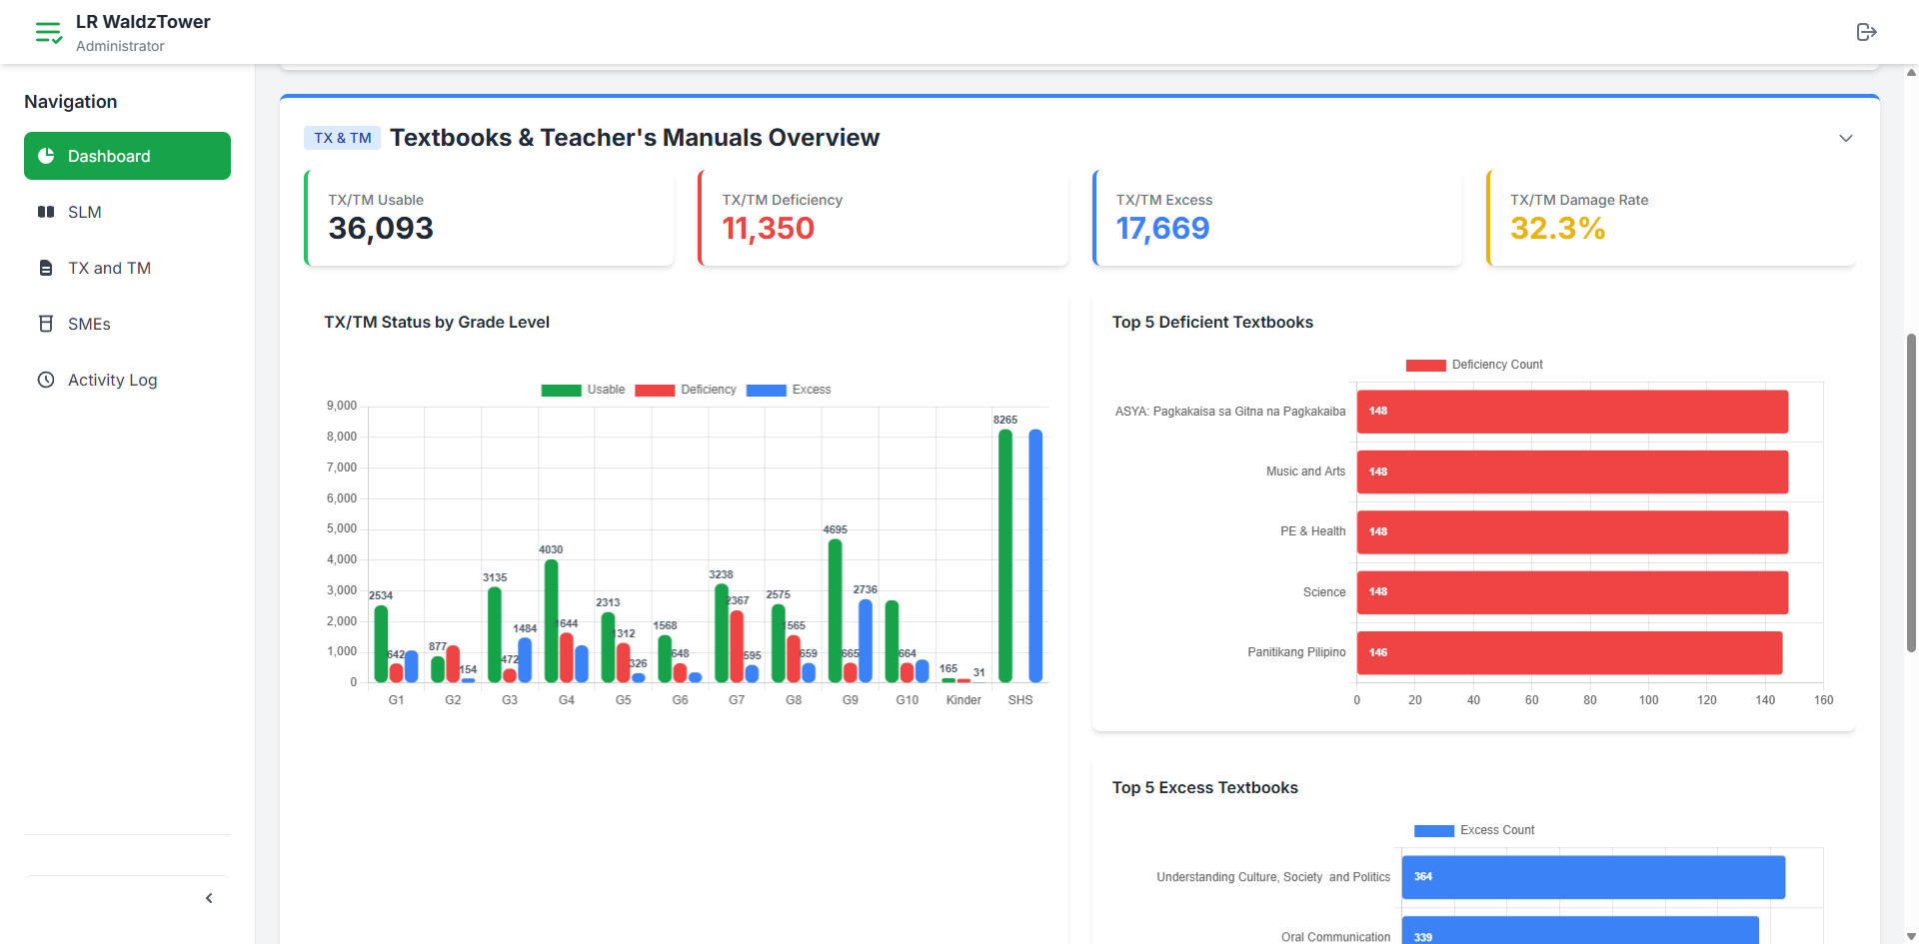Toggle the Usable legend in the grade chart
1919x944 pixels.
(583, 390)
